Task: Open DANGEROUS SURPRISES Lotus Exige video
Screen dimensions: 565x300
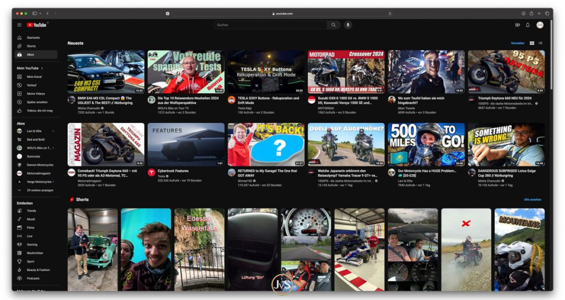Action: 507,144
